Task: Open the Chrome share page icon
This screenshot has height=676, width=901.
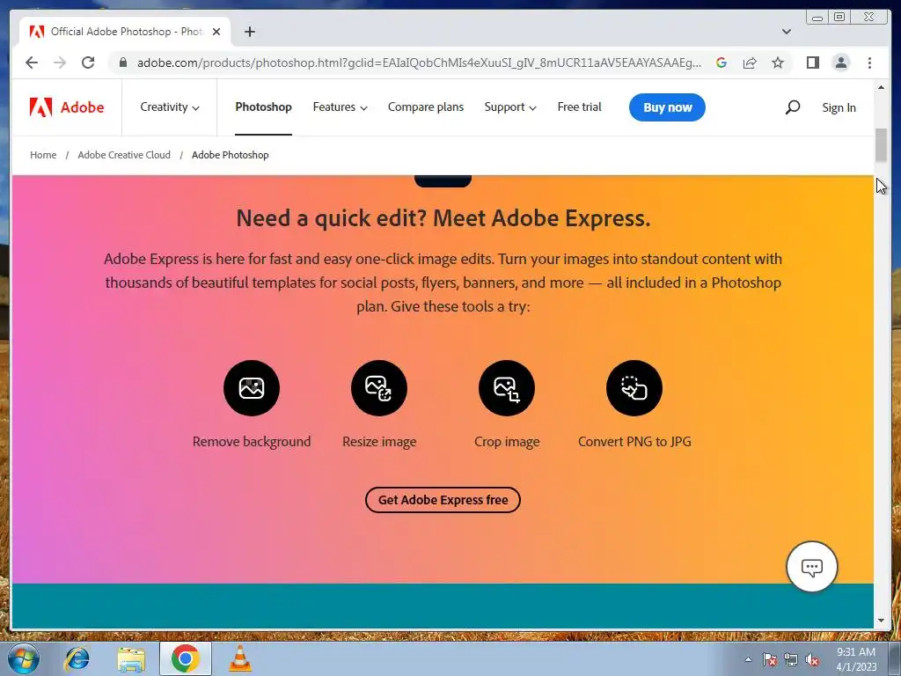Action: click(750, 62)
